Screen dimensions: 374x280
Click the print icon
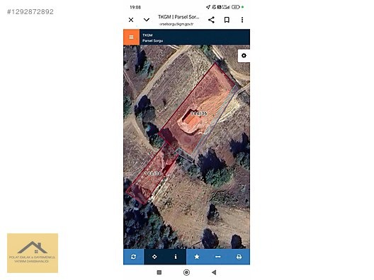[x=239, y=257]
